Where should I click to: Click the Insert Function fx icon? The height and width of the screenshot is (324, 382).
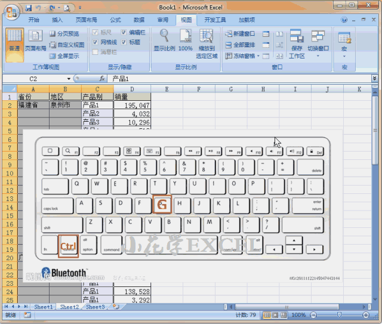[x=102, y=78]
